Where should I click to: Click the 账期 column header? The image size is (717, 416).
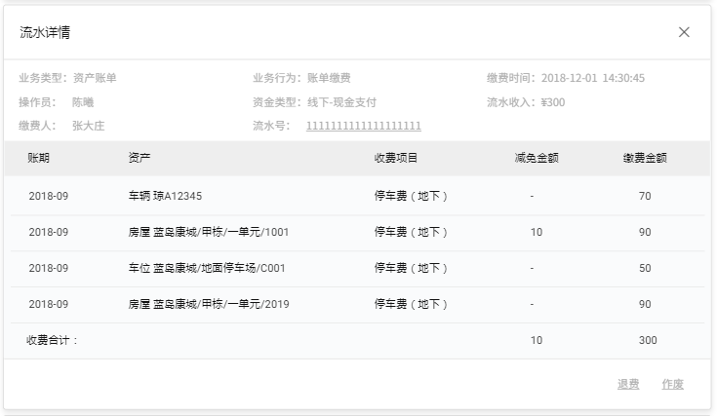pos(39,158)
